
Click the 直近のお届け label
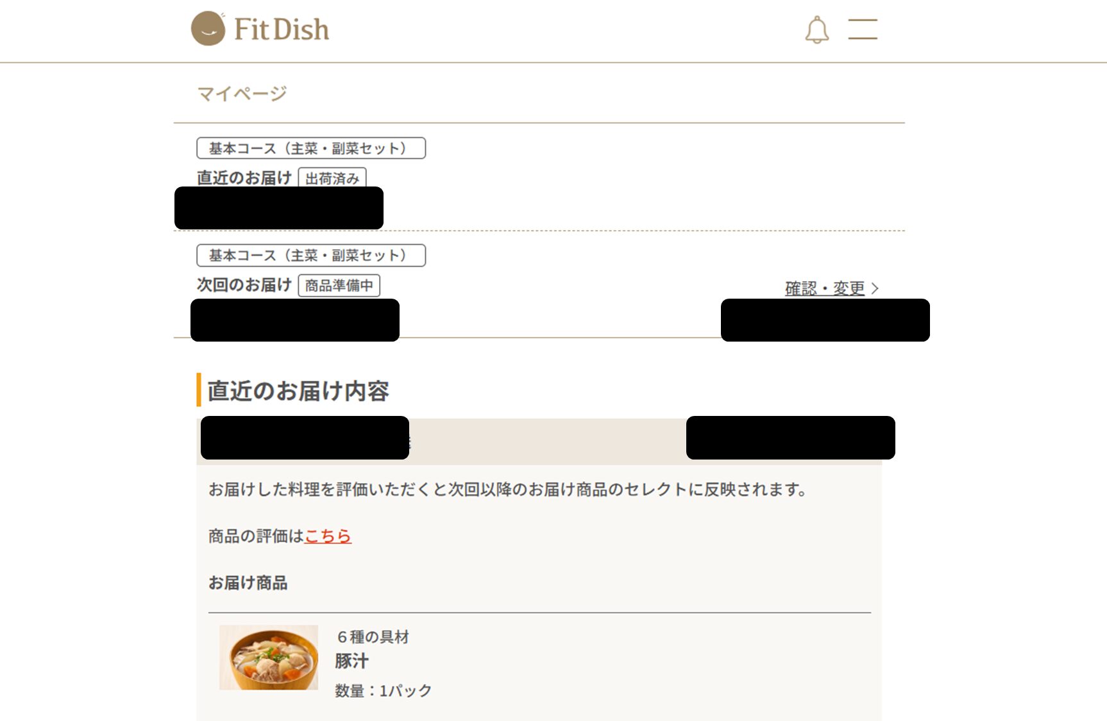(x=244, y=178)
